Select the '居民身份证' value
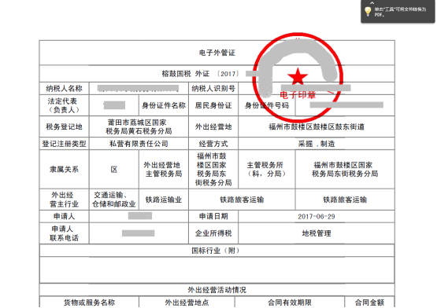The width and height of the screenshot is (437, 308). click(213, 105)
